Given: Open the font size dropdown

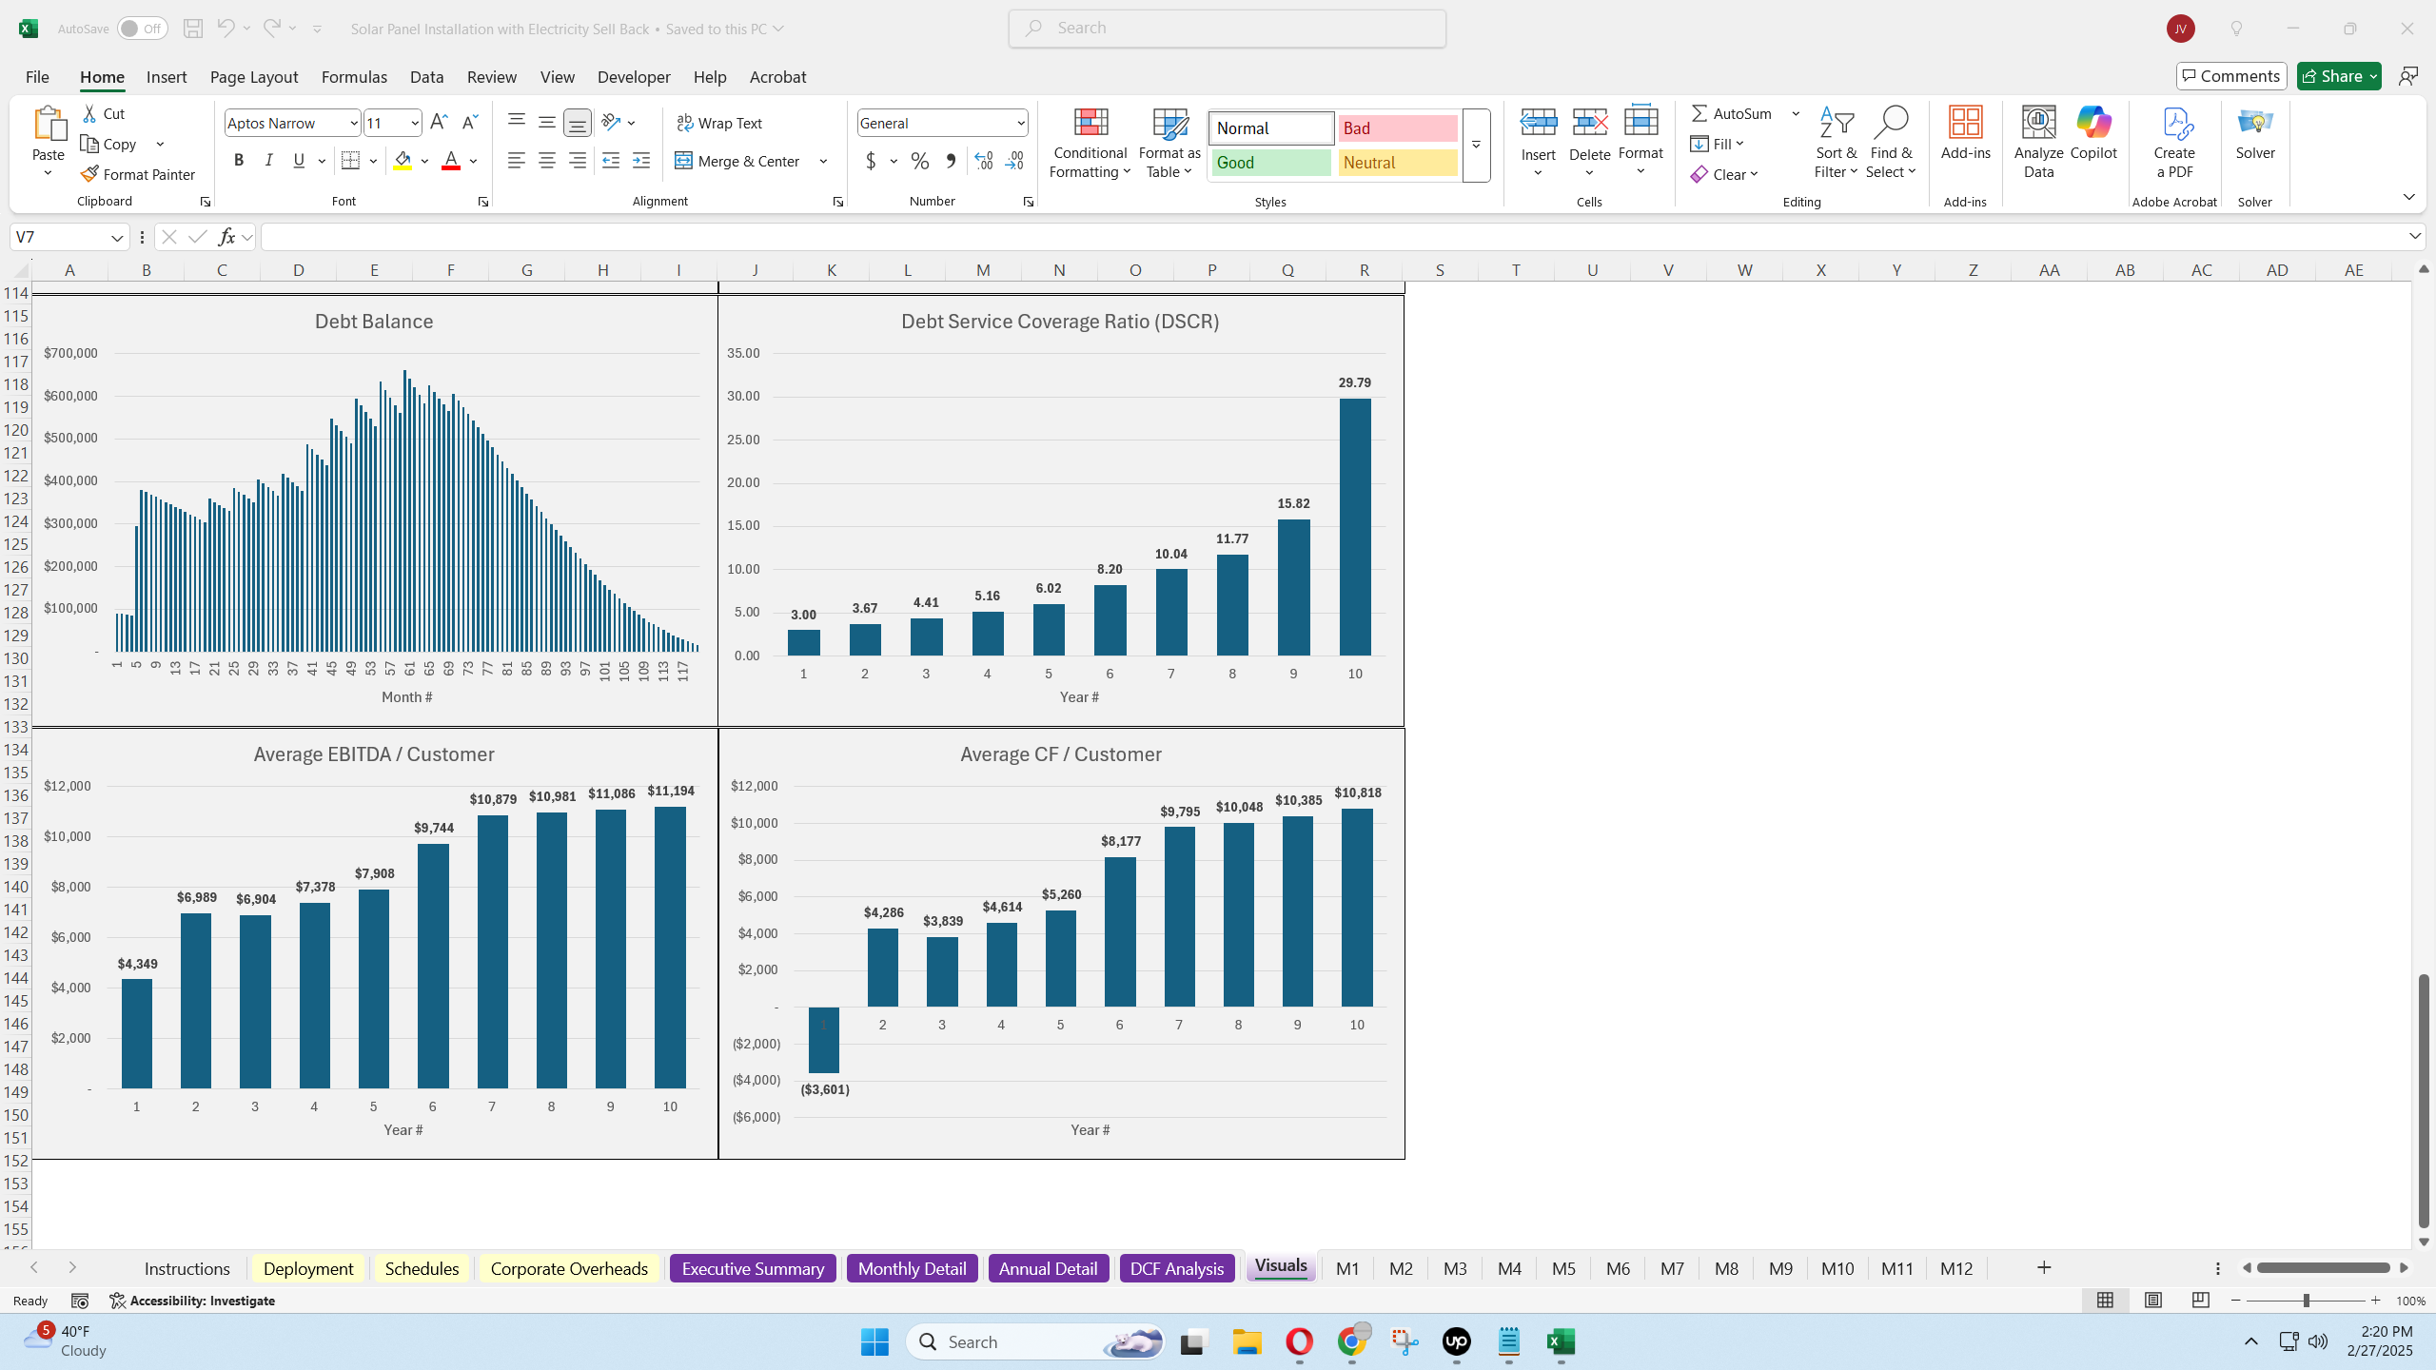Looking at the screenshot, I should click(x=415, y=123).
